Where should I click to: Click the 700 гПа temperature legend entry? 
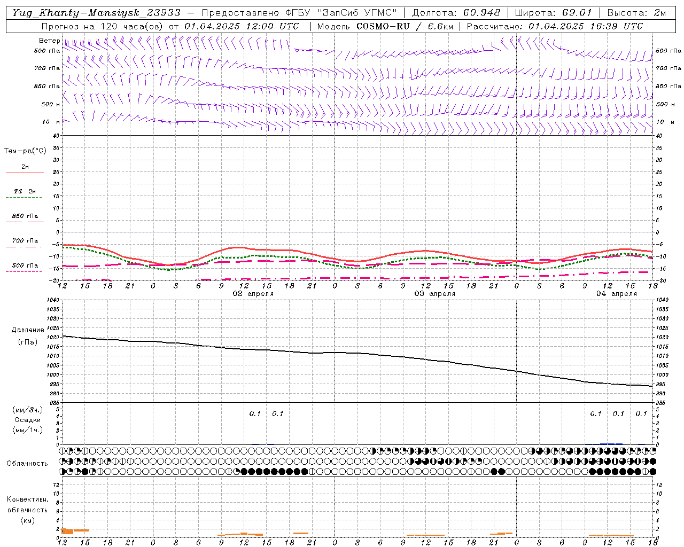[25, 241]
